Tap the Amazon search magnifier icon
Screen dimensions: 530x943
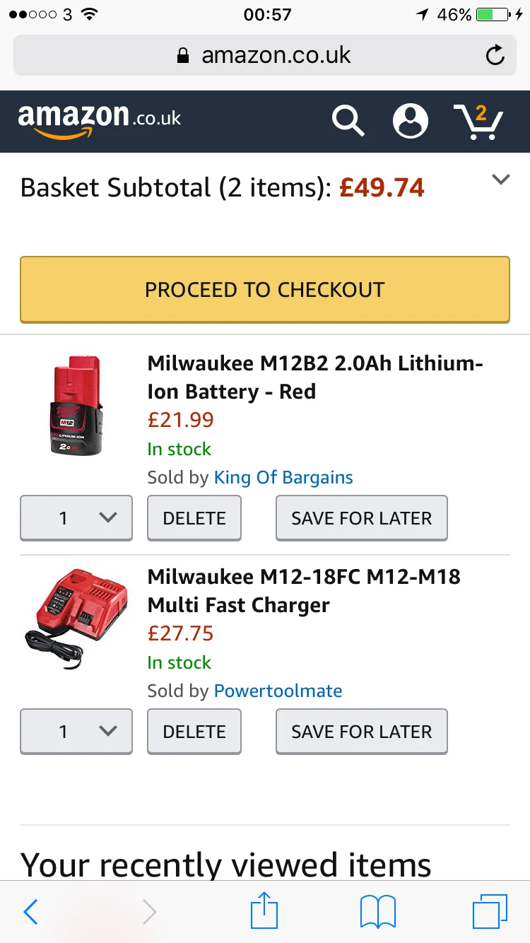click(348, 120)
